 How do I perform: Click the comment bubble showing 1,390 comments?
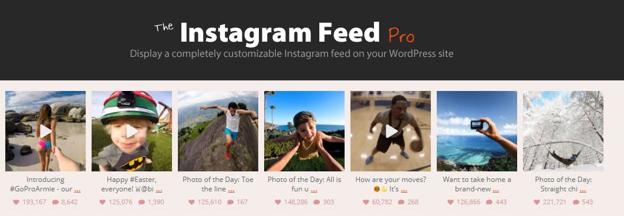tap(141, 202)
